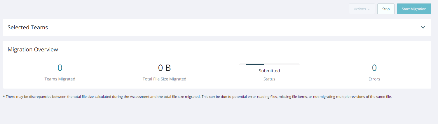The image size is (438, 124).
Task: Click the Selected Teams panel title
Action: coord(28,28)
